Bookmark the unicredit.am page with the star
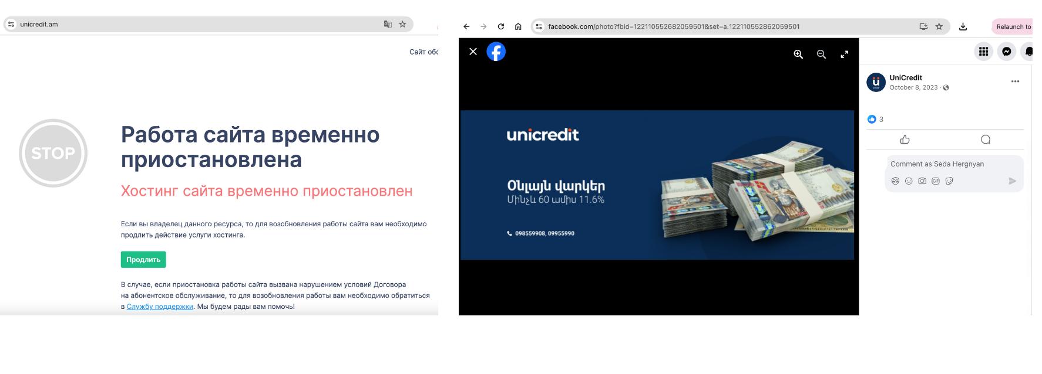The image size is (1042, 374). pyautogui.click(x=402, y=24)
